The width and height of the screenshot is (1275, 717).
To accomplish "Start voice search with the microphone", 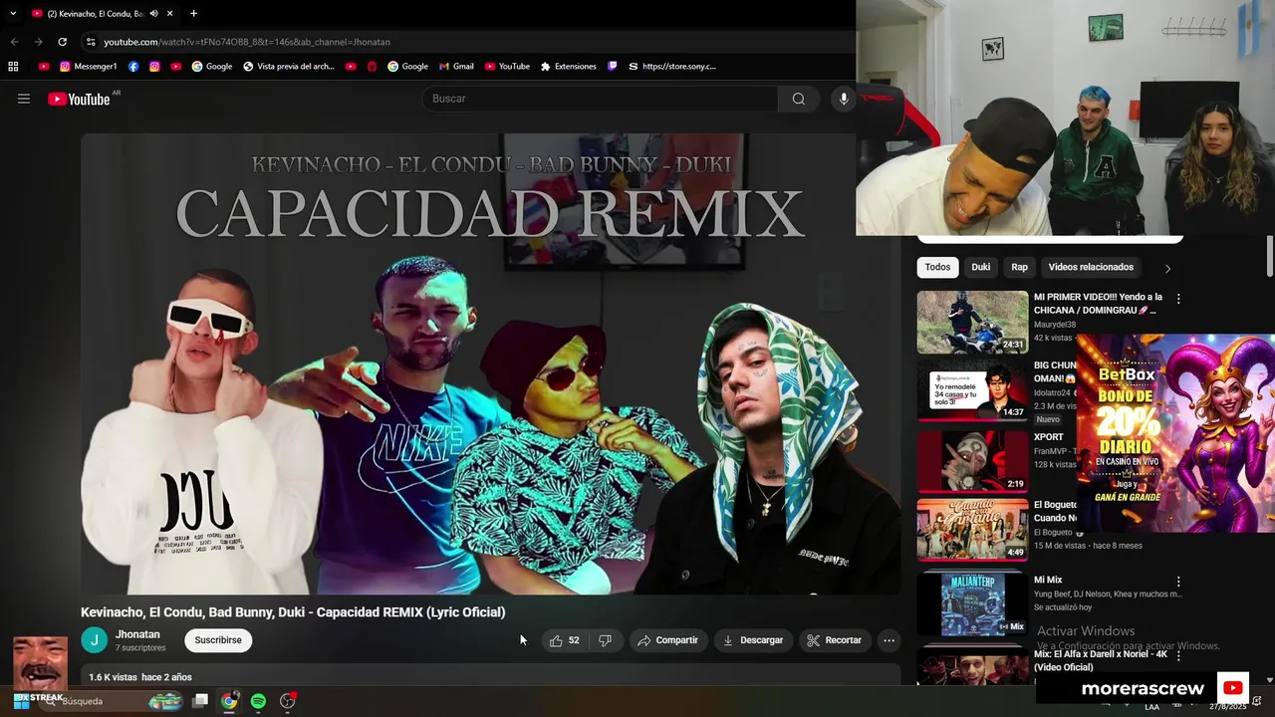I will 844,99.
